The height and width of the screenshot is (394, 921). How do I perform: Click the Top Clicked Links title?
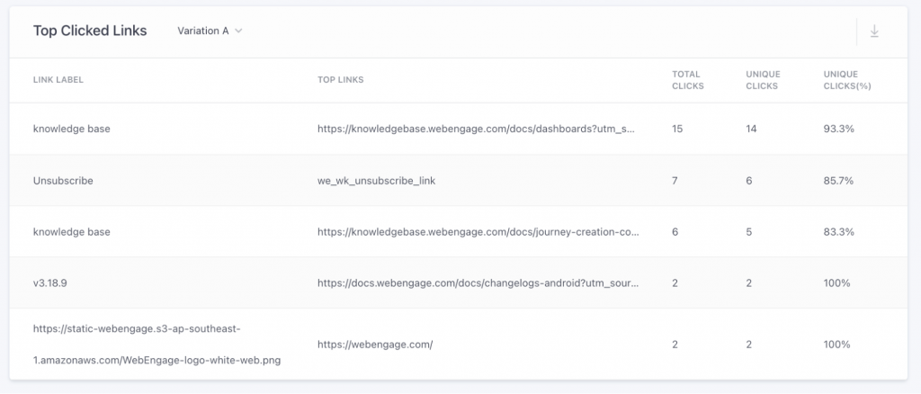click(x=90, y=31)
